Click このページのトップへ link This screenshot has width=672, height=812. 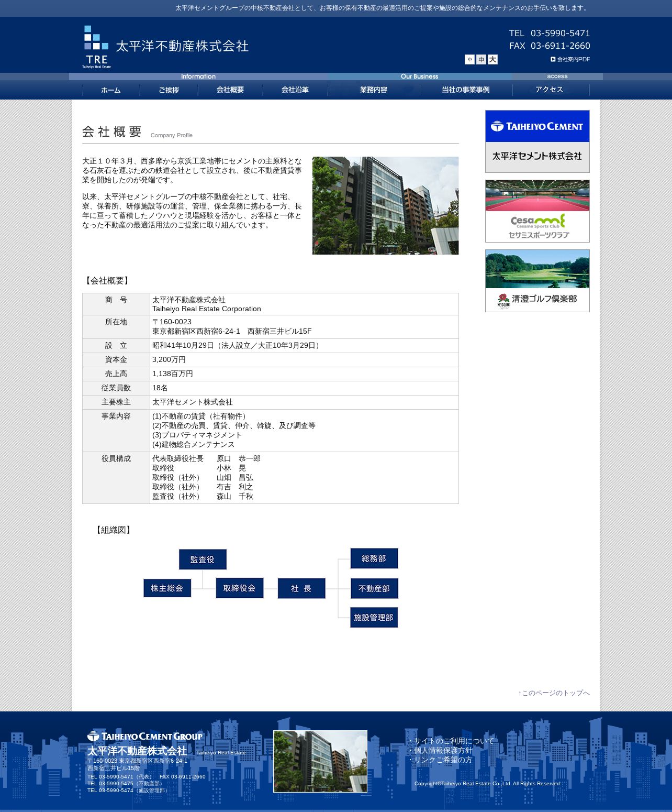pyautogui.click(x=554, y=693)
